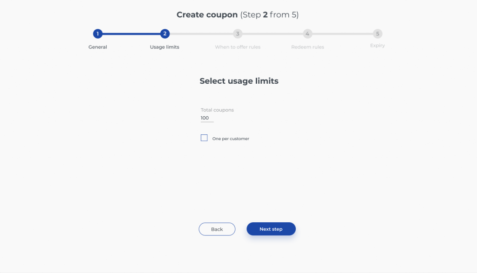Choose step 5 circle in stepper
Screen dimensions: 477x273
(x=377, y=33)
